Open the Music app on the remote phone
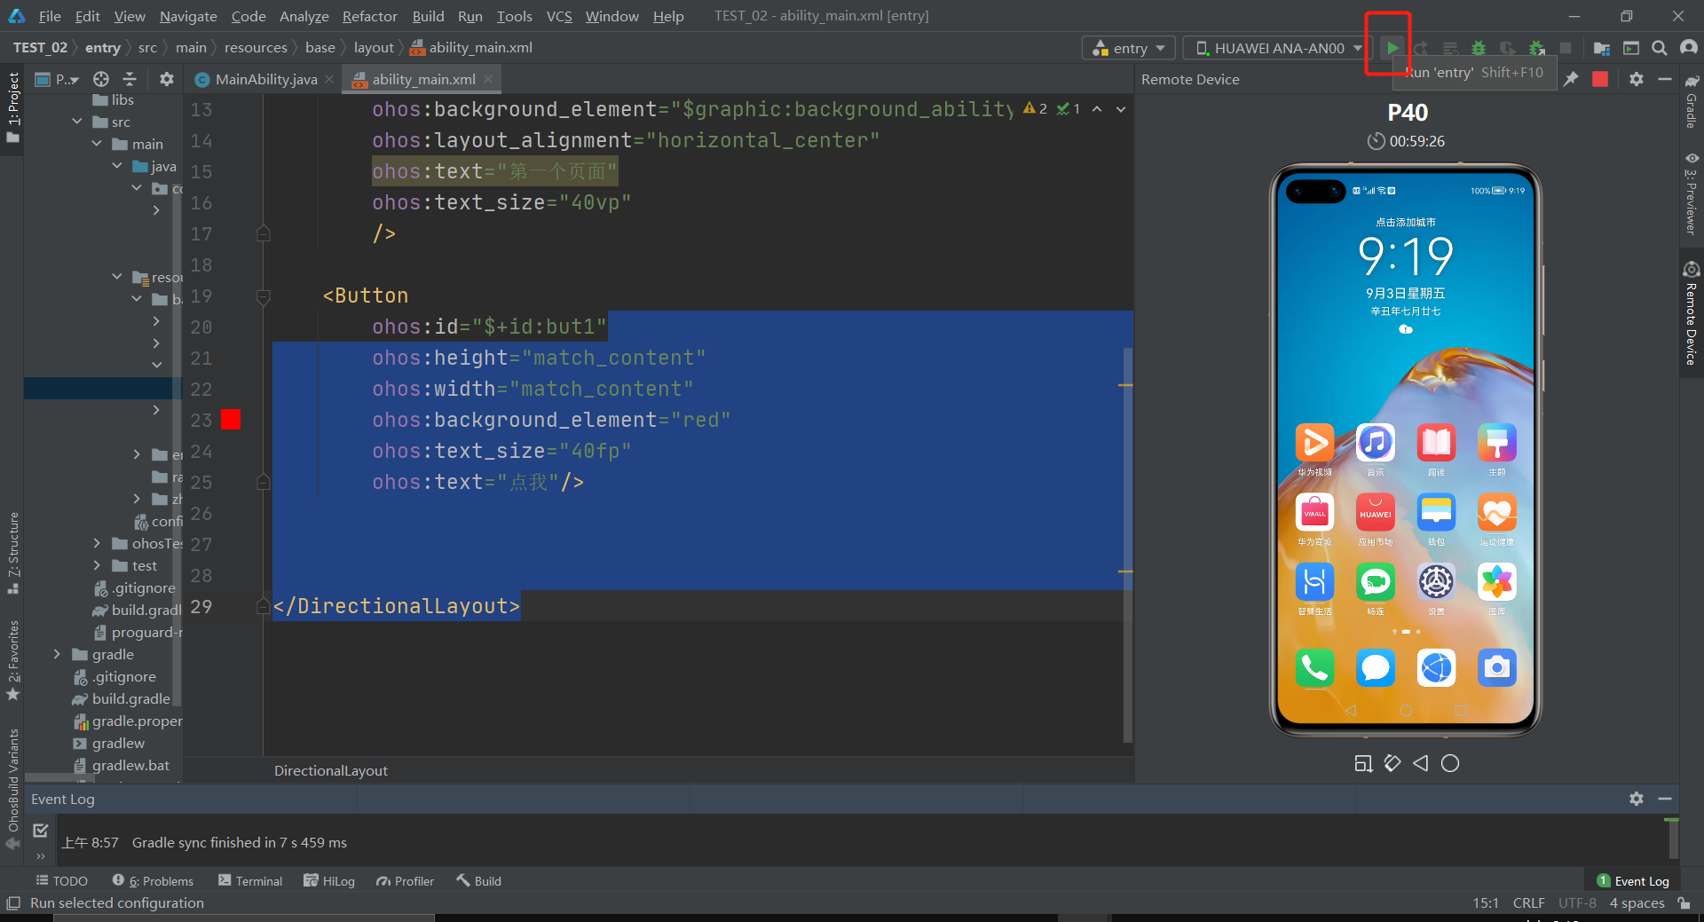 click(1376, 442)
